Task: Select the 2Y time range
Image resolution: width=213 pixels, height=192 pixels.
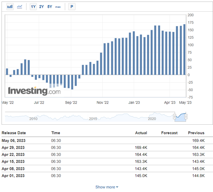Action: tap(41, 7)
